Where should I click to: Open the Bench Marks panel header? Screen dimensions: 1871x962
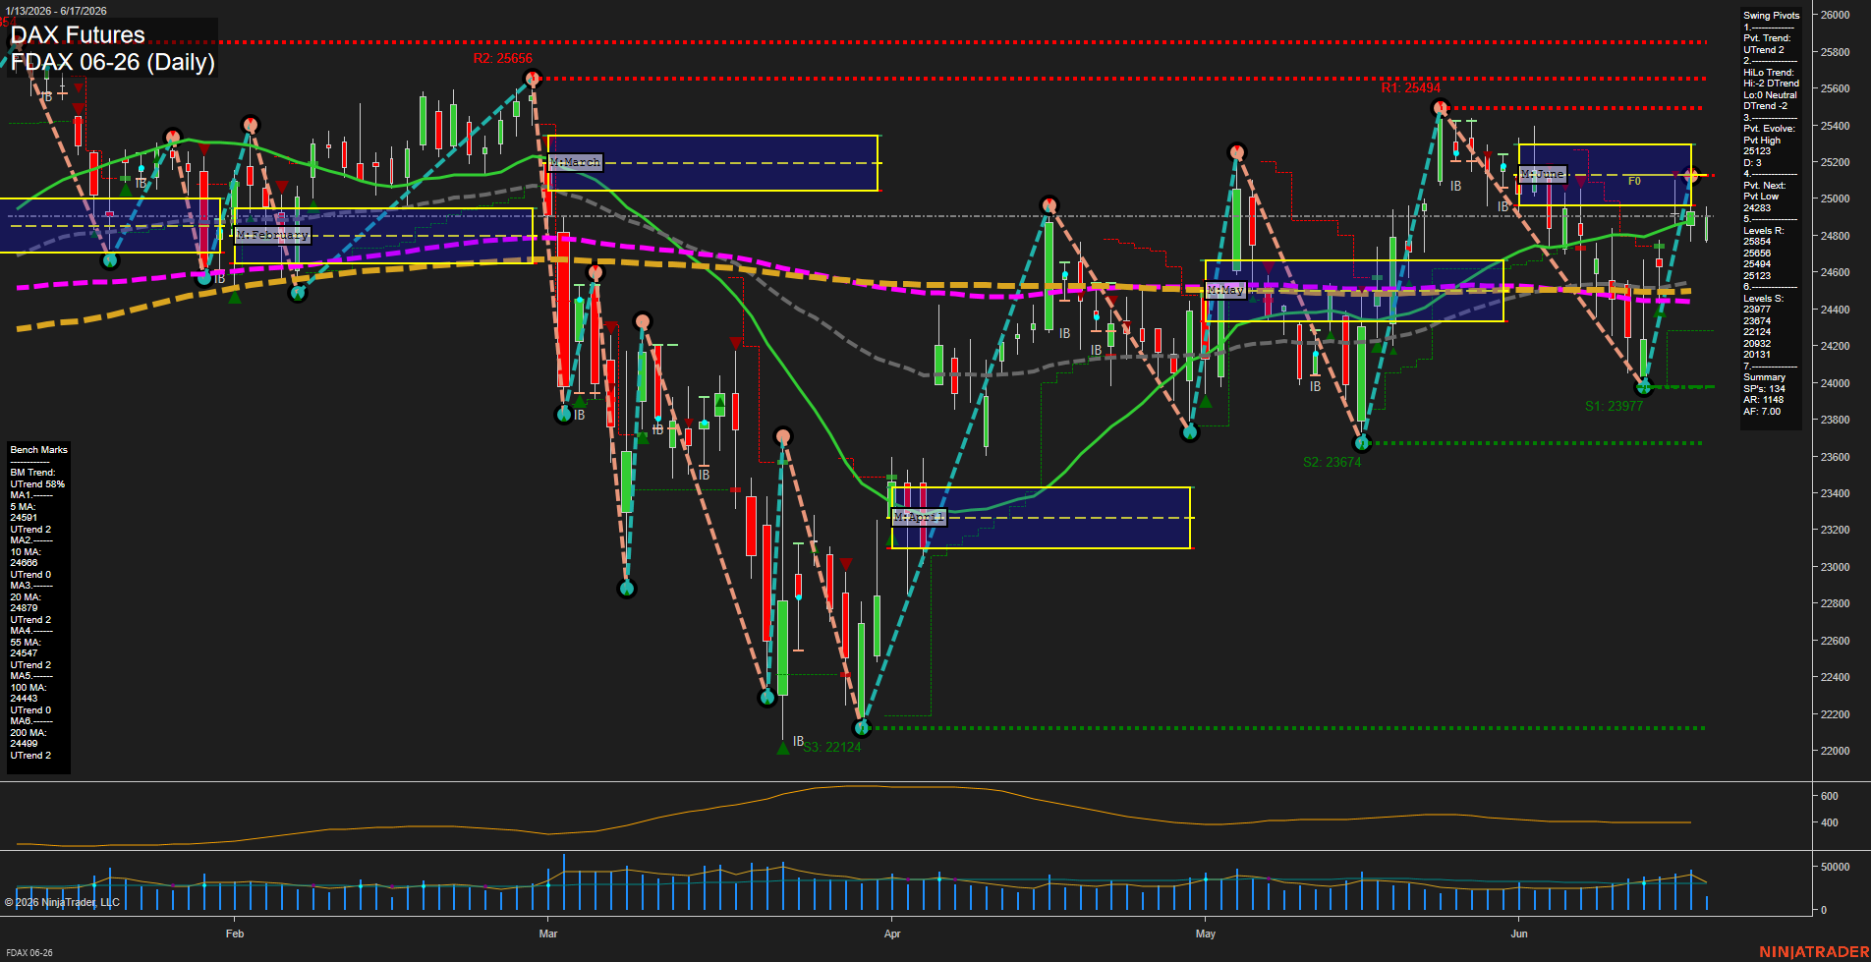(38, 450)
